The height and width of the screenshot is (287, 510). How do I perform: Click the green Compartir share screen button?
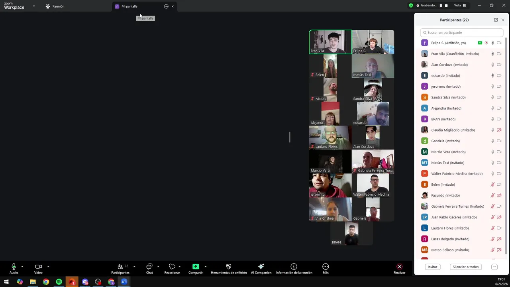[196, 269]
